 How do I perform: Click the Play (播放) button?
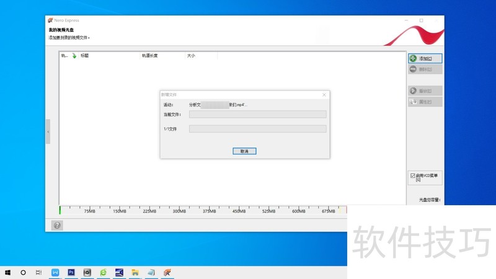tap(425, 91)
